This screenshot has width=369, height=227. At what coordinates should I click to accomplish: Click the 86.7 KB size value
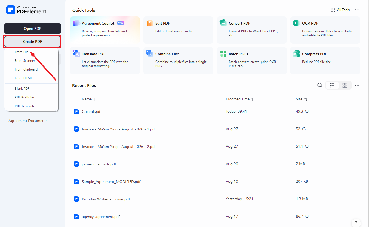[x=302, y=216]
